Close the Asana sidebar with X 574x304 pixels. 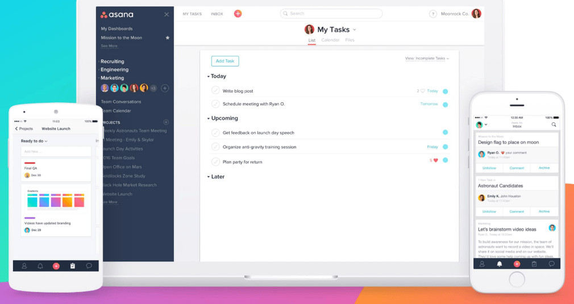(x=167, y=14)
